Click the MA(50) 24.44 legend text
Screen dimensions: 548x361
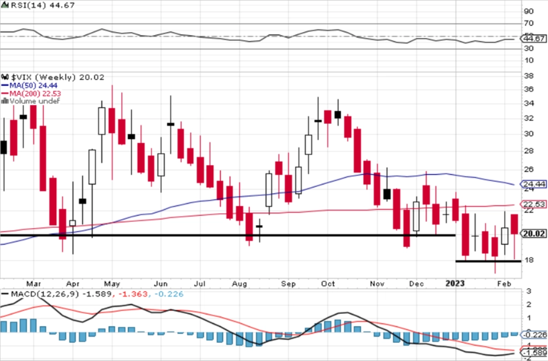(x=34, y=86)
